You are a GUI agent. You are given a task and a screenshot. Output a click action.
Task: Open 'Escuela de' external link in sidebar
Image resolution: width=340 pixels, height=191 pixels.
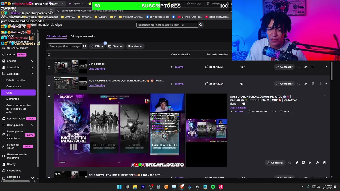(x=32, y=179)
